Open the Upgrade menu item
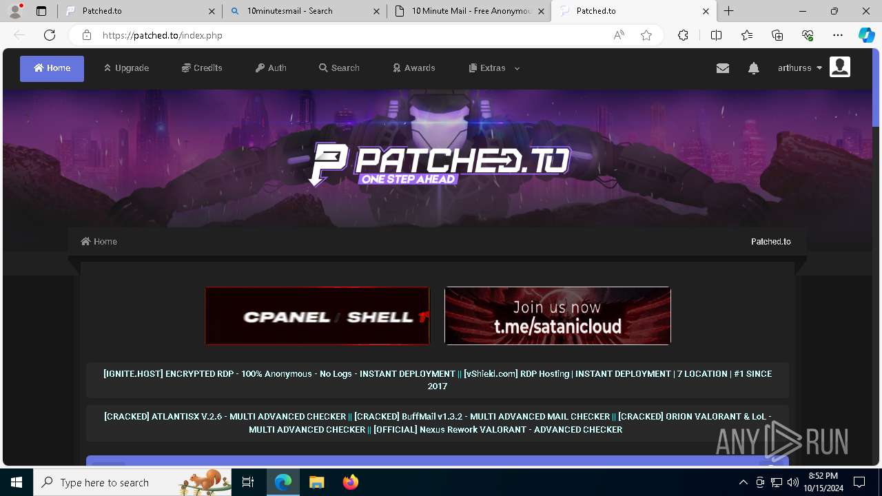 (x=126, y=68)
